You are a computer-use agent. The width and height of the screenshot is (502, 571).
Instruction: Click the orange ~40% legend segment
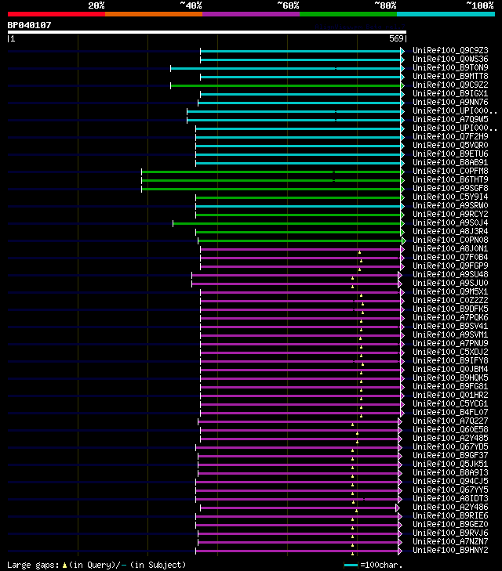154,14
